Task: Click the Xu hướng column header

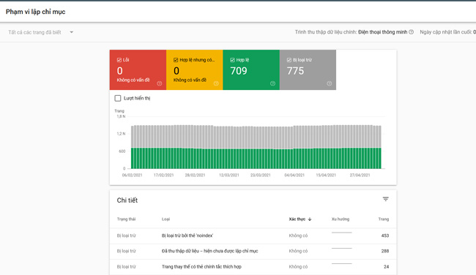Action: coord(341,219)
